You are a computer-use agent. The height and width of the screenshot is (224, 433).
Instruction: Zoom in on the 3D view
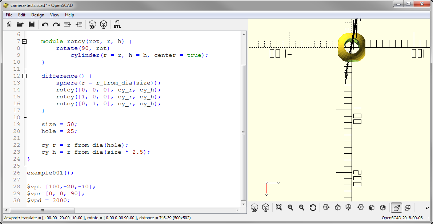290,207
